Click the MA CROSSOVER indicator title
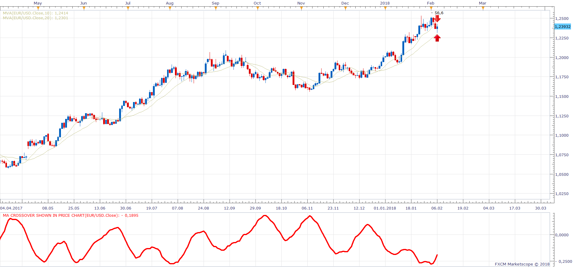 71,216
